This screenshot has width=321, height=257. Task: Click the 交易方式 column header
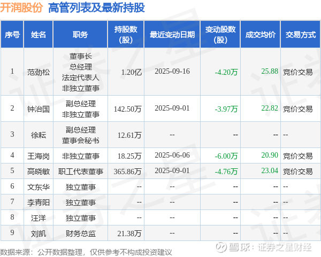pos(301,35)
